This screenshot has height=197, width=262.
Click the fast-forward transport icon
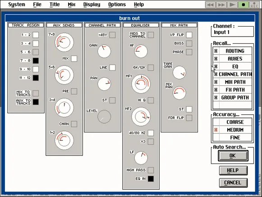point(221,5)
